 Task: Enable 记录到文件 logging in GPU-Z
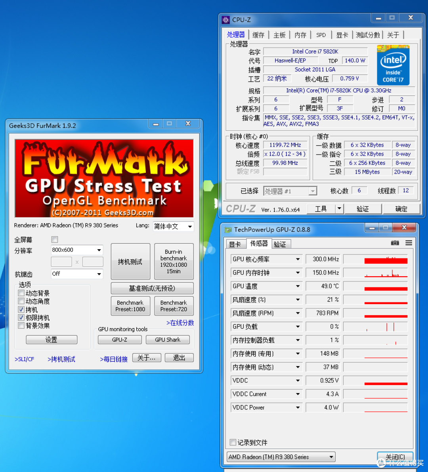click(x=233, y=443)
